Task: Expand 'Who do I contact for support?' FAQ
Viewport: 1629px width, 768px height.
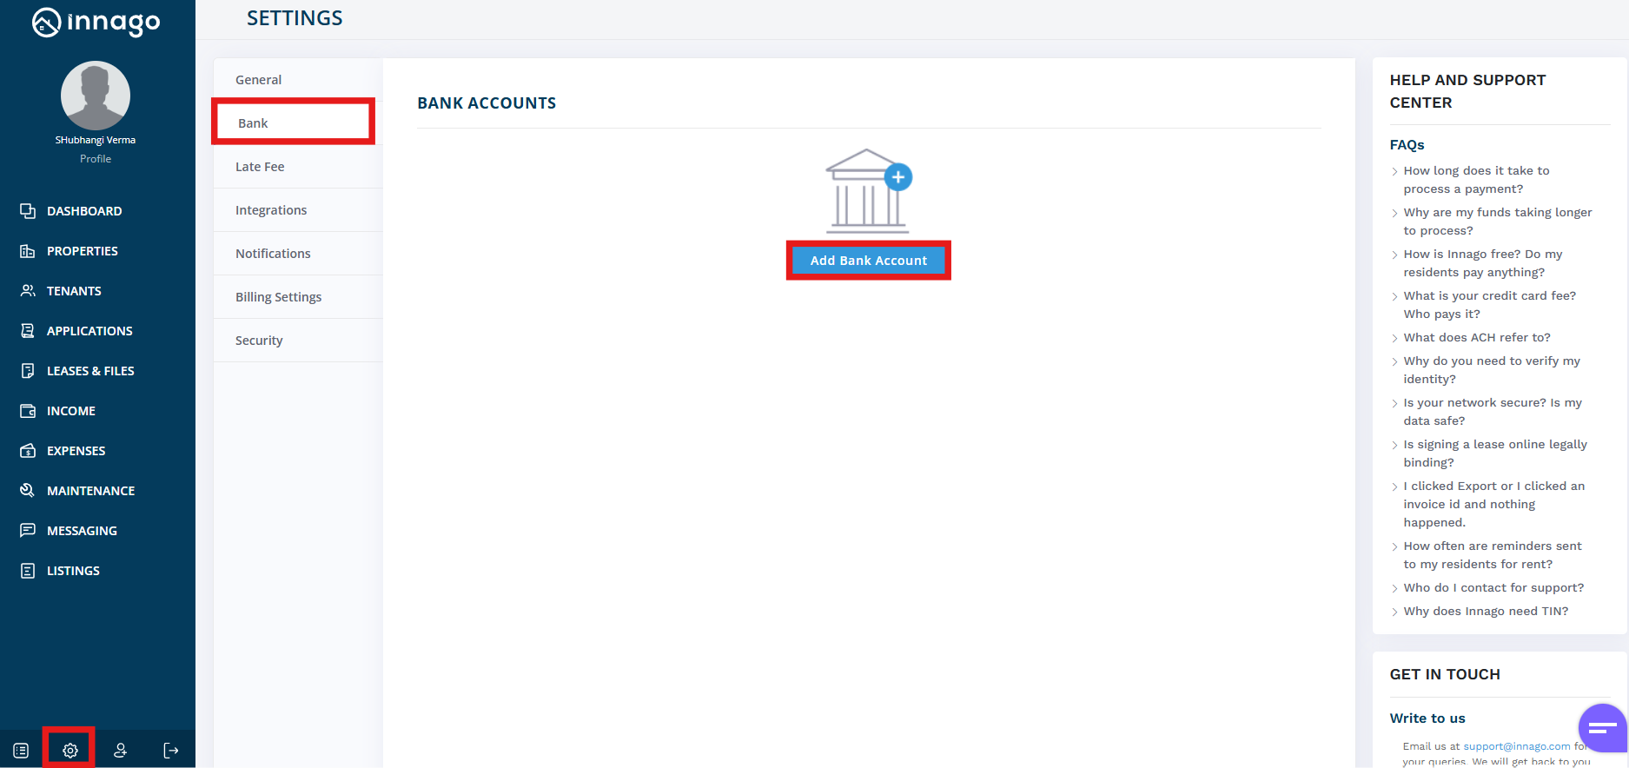Action: (1493, 587)
